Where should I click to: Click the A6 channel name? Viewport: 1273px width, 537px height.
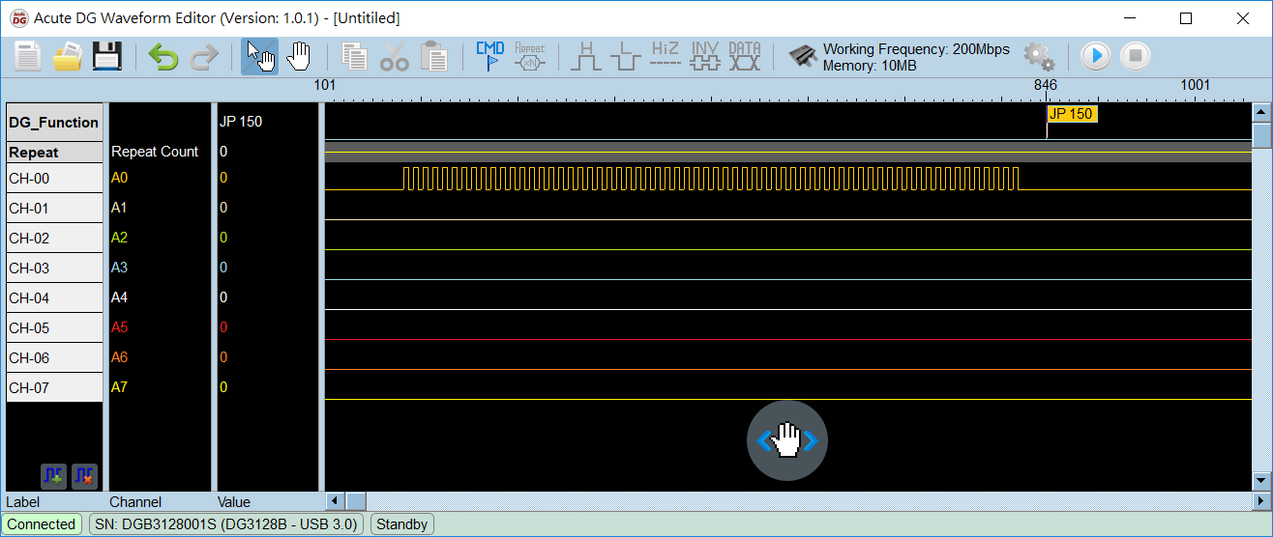(x=119, y=357)
